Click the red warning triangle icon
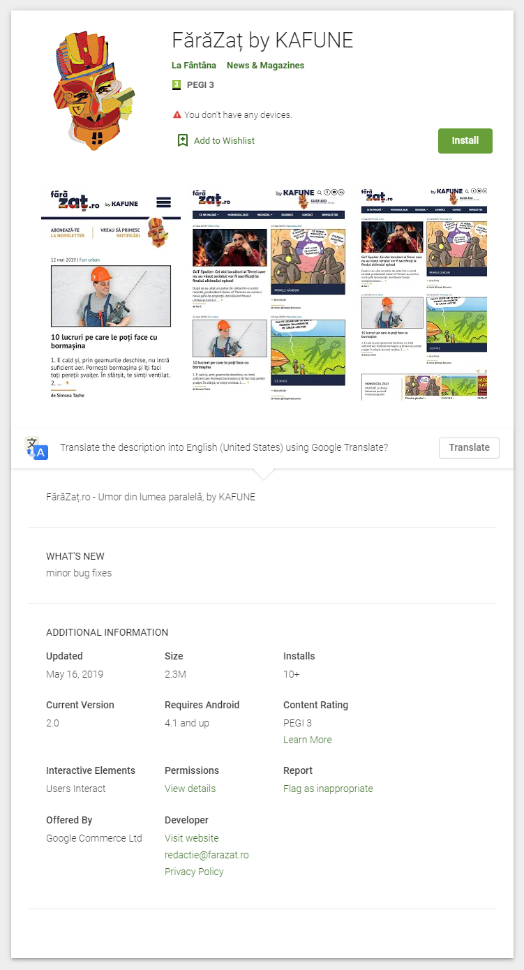 click(x=177, y=114)
